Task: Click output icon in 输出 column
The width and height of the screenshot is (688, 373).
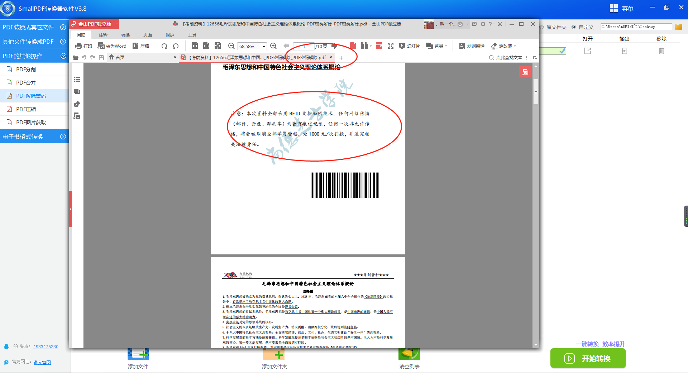Action: click(x=625, y=51)
